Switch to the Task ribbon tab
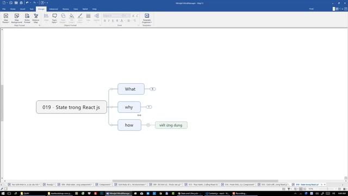Image resolution: width=348 pixels, height=196 pixels. click(x=32, y=9)
